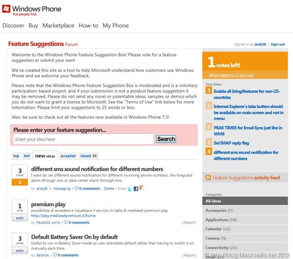This screenshot has height=259, width=293.
Task: Click Delete on the sms sound idea
Action: pos(109,189)
